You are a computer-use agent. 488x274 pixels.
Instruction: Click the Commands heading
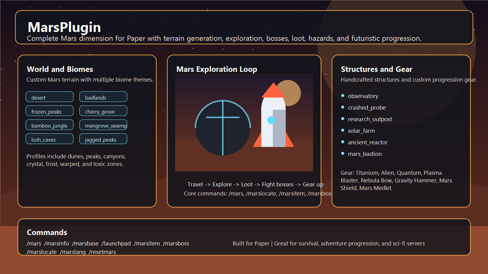47,233
